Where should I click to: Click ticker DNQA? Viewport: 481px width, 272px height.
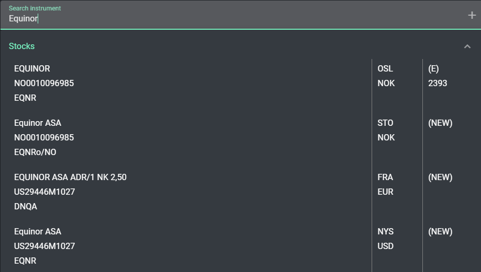point(26,207)
